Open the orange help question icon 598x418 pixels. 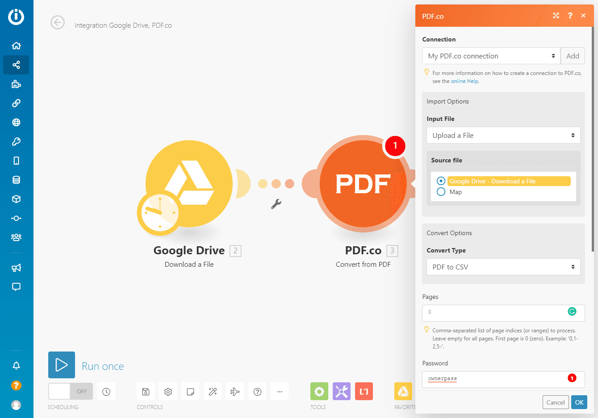[x=16, y=385]
